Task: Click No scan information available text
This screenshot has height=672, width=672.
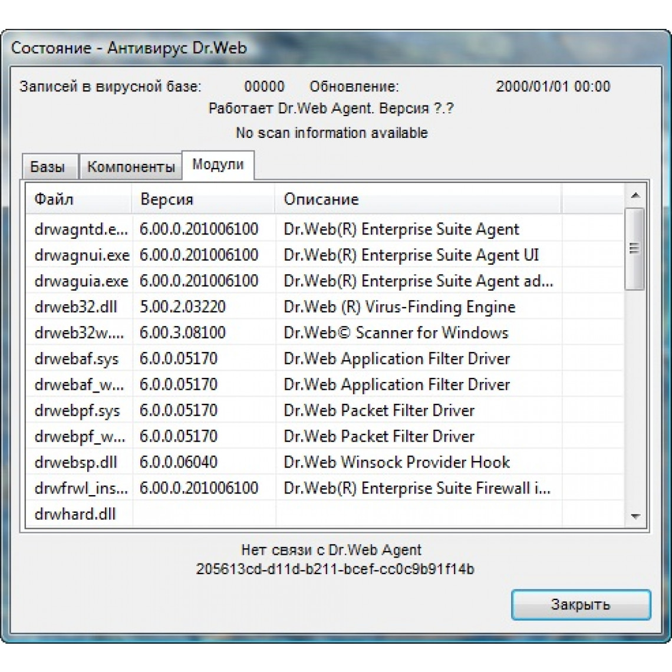Action: (332, 133)
